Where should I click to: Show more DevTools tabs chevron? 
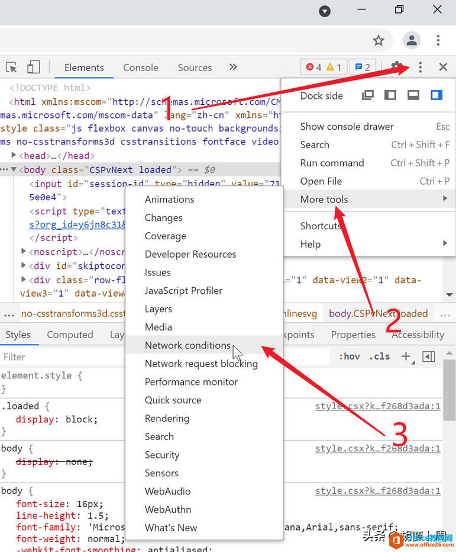[x=233, y=67]
